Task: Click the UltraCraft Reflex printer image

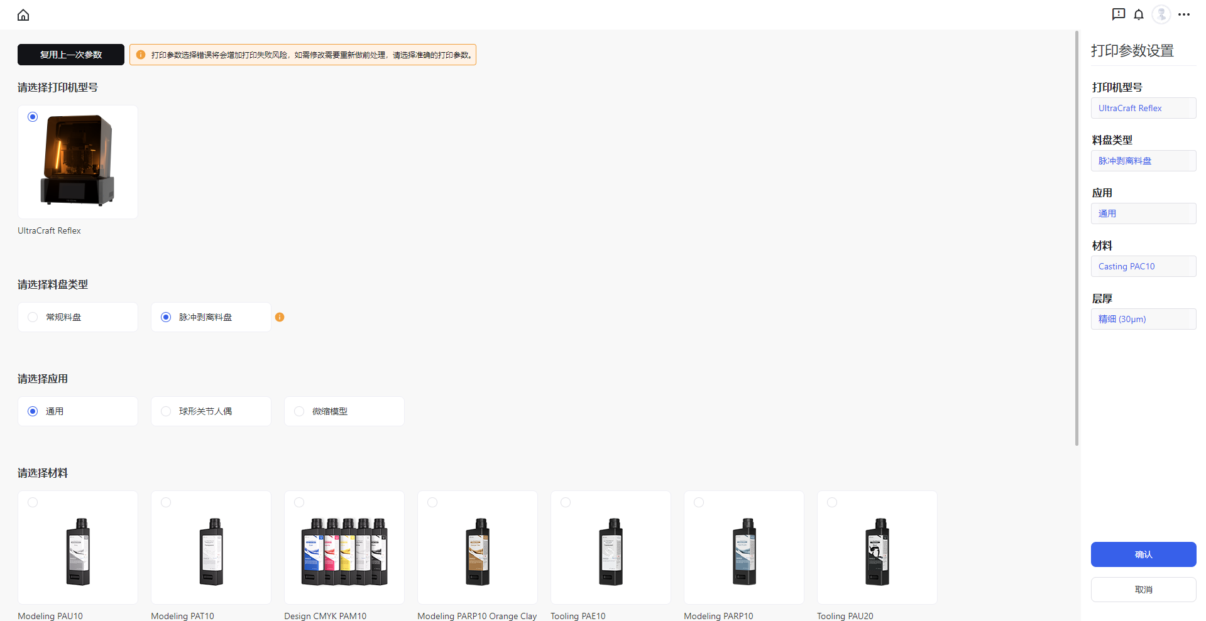Action: pos(78,161)
